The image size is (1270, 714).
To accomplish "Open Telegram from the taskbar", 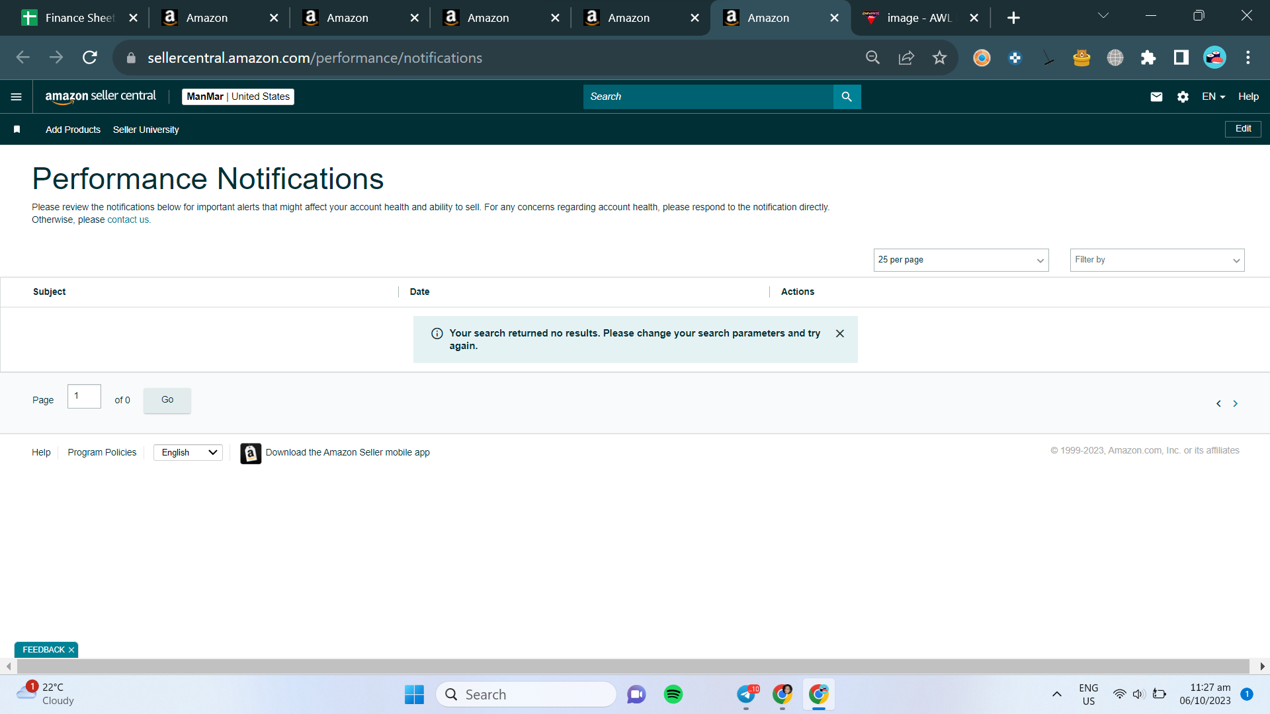I will point(746,694).
